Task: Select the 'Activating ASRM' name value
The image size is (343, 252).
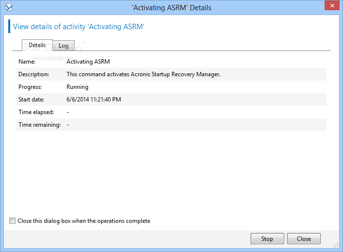Action: 88,62
